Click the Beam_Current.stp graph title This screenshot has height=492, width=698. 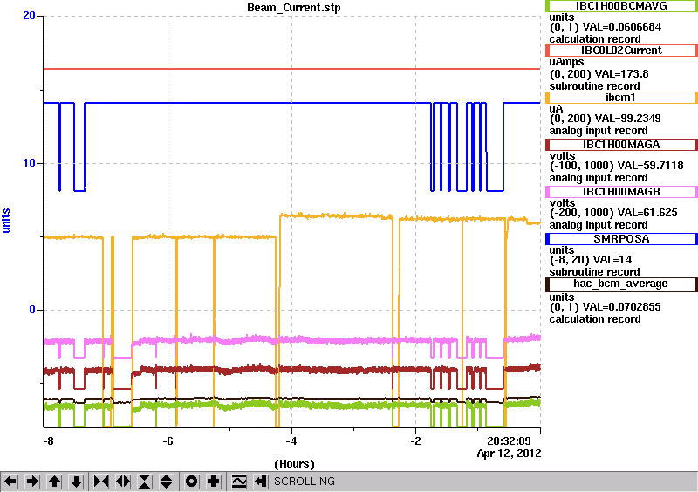pos(294,8)
